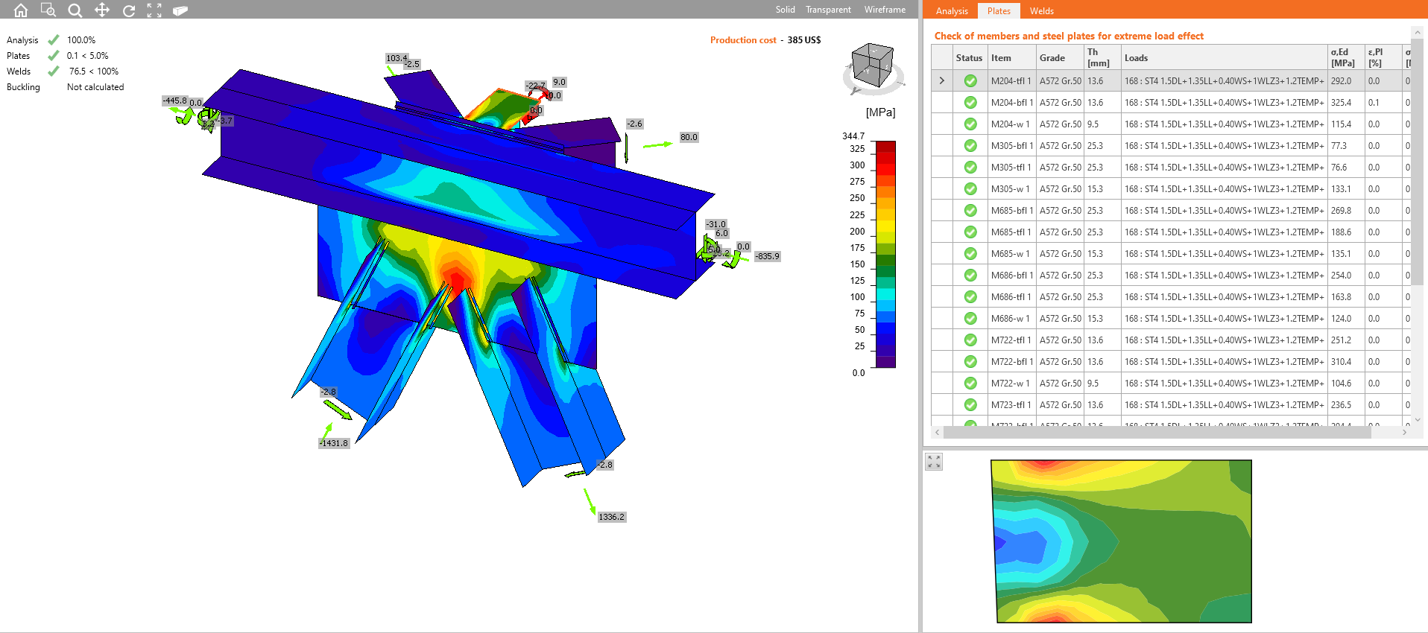Click the red top of the stress legend

tap(885, 147)
